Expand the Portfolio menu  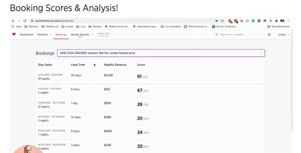[x=44, y=35]
